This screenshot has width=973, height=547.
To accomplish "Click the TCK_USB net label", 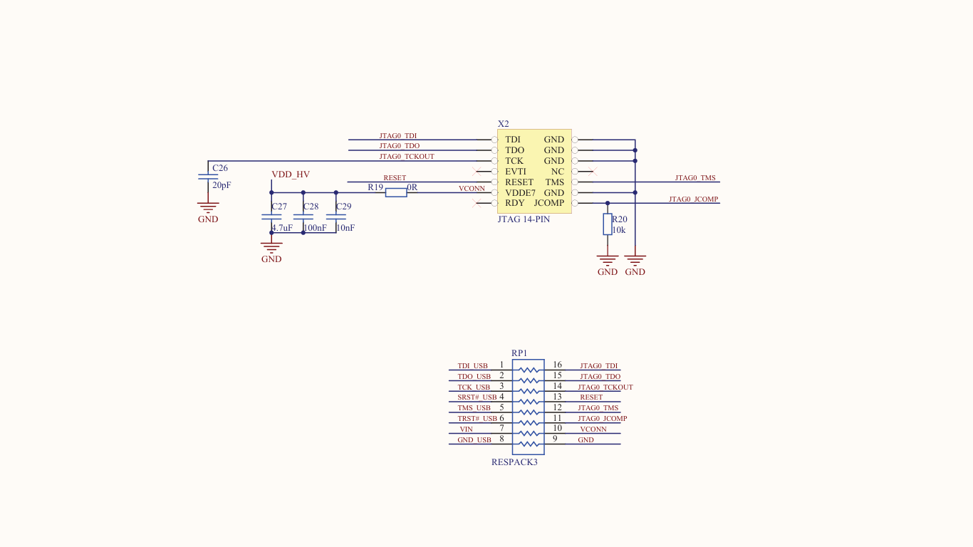I will tap(474, 387).
